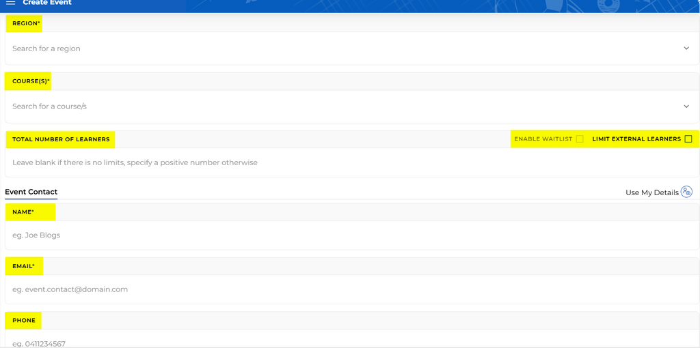Enable the Waitlist checkbox
The width and height of the screenshot is (700, 348).
(x=580, y=139)
